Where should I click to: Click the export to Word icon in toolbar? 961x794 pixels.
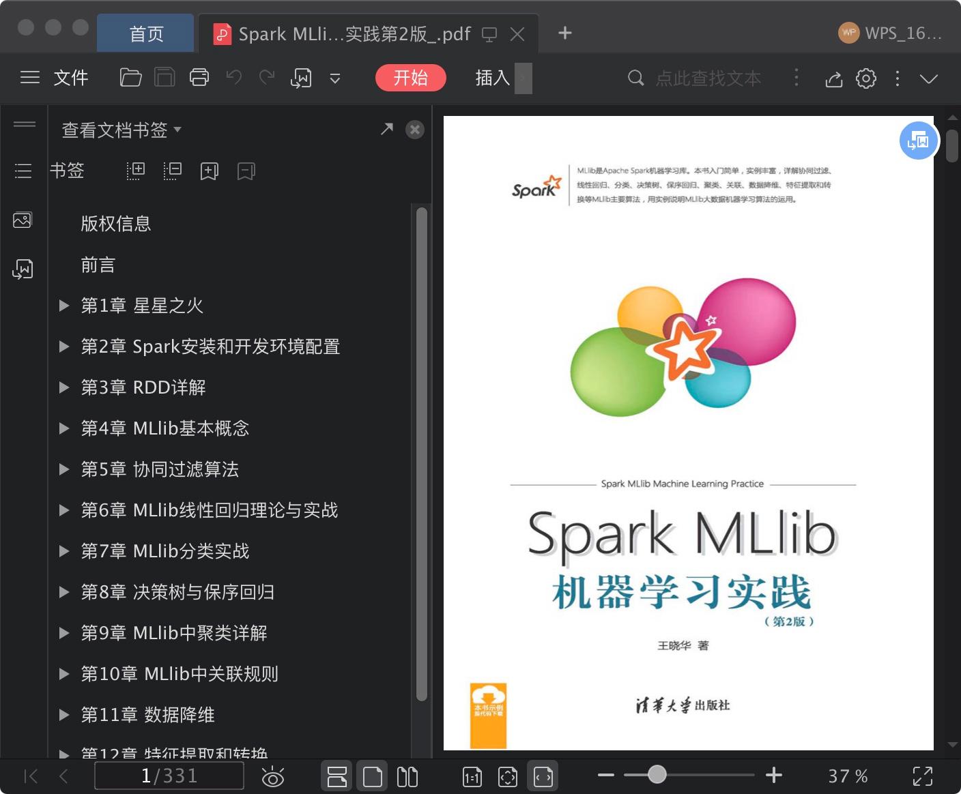coord(301,78)
